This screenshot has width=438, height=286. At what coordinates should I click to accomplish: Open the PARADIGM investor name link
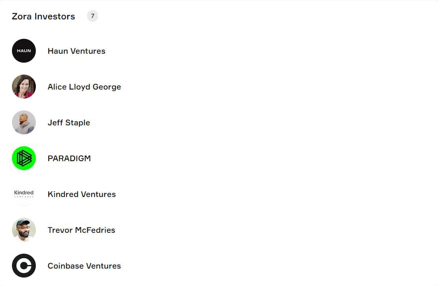pyautogui.click(x=69, y=158)
